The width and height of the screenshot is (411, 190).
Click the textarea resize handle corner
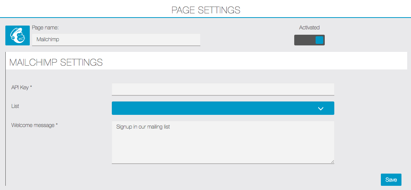click(x=332, y=161)
